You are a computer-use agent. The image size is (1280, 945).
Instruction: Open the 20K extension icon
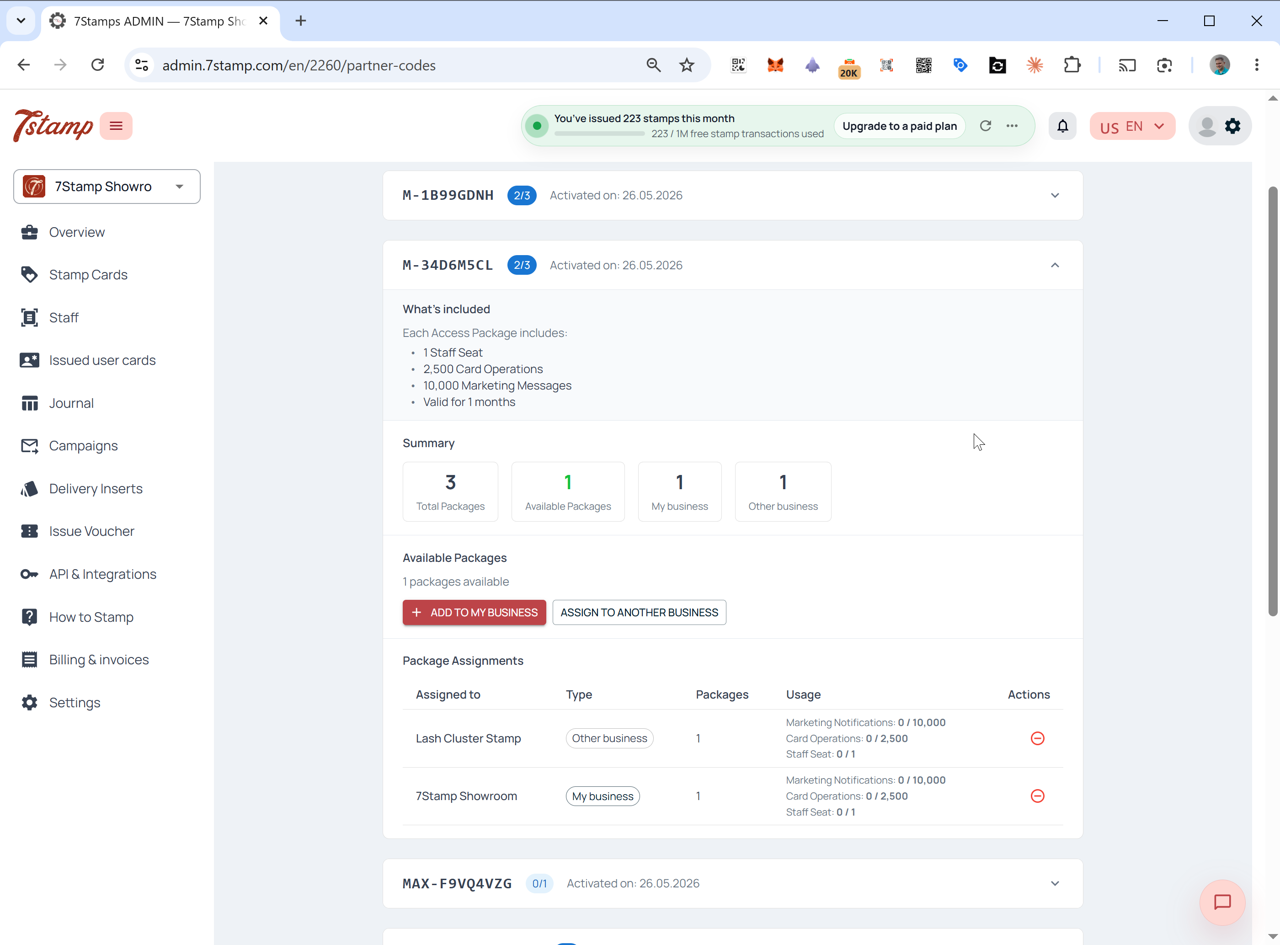pos(849,68)
